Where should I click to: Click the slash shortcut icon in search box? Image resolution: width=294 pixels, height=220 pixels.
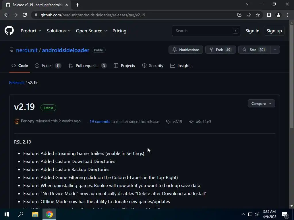pyautogui.click(x=235, y=31)
